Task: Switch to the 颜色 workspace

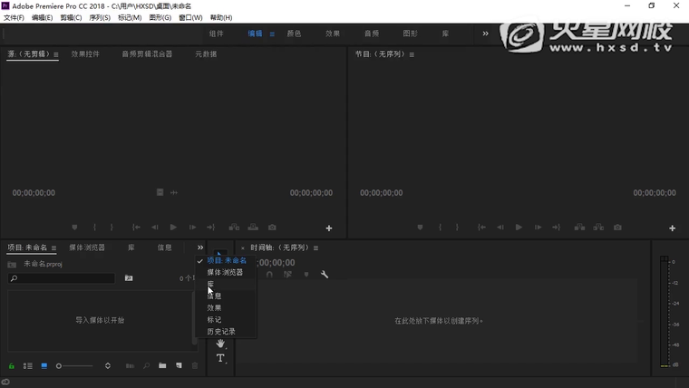Action: tap(294, 34)
